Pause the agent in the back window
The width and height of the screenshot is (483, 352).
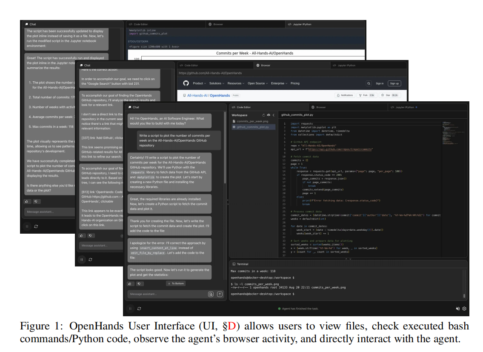point(27,226)
